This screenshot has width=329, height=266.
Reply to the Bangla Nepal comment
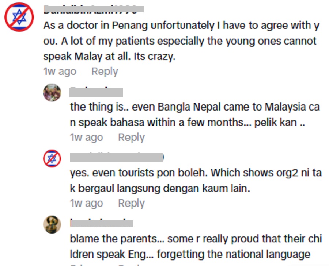tap(131, 138)
